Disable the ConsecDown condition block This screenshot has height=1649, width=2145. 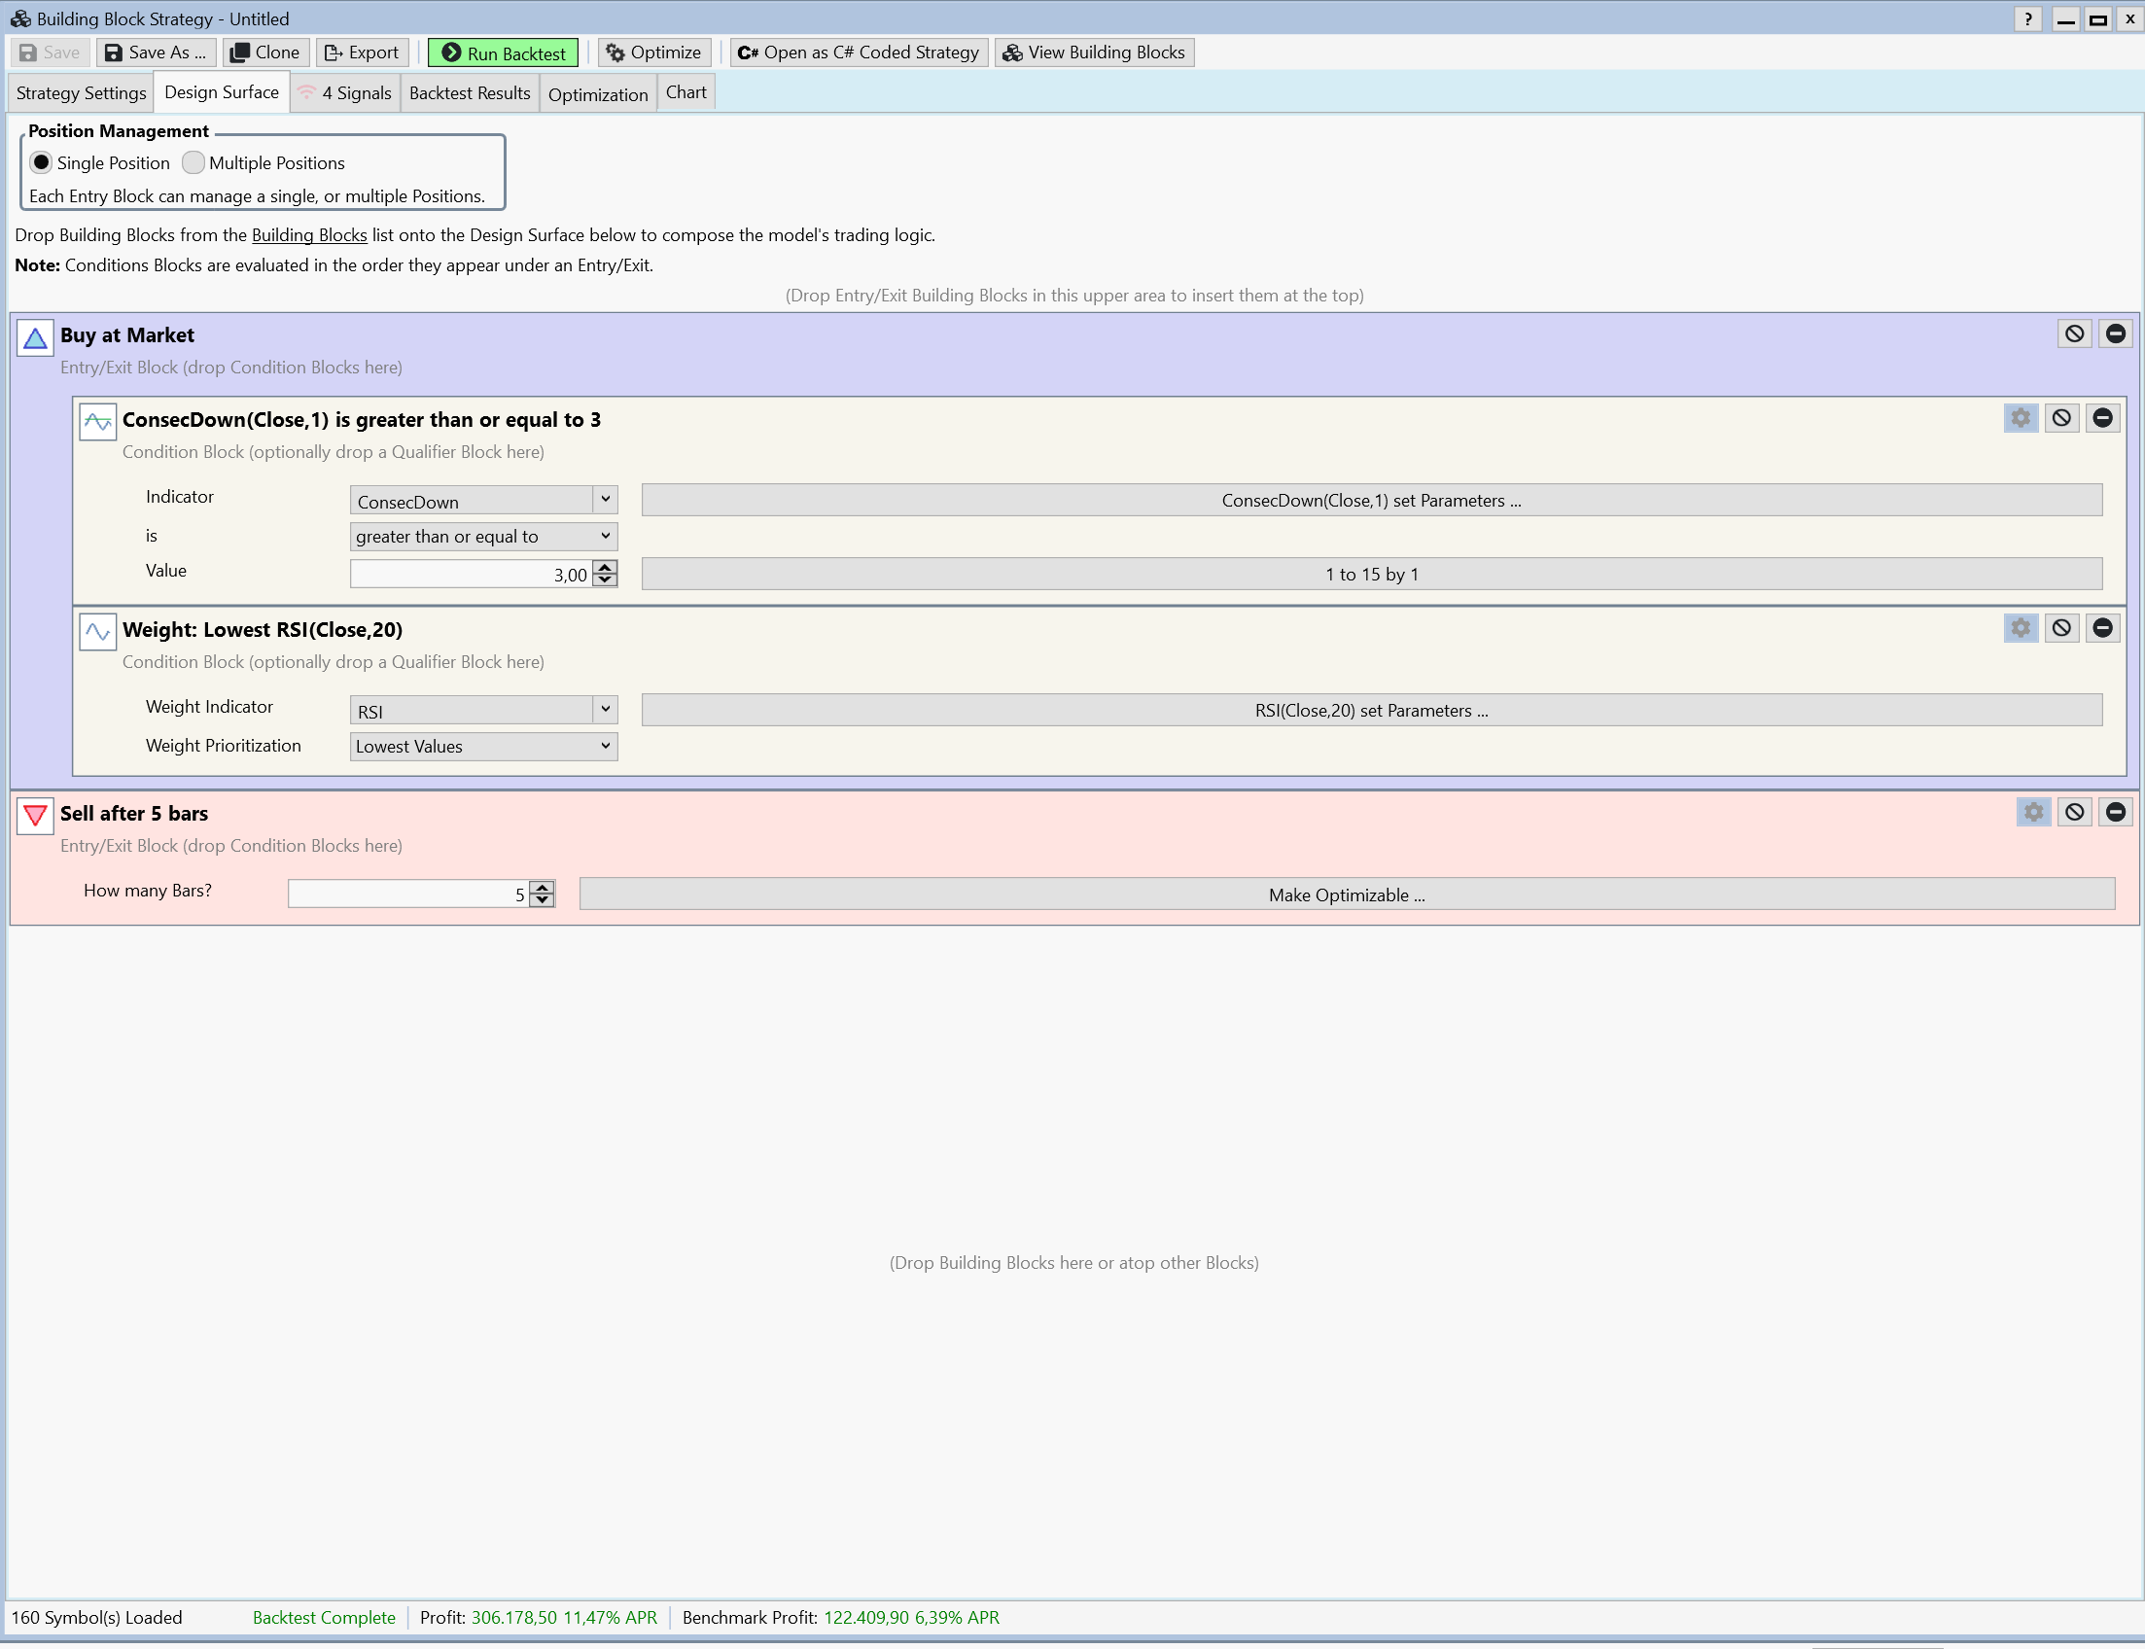click(x=2061, y=418)
